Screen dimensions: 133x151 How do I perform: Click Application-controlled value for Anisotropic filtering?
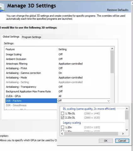(x=70, y=64)
